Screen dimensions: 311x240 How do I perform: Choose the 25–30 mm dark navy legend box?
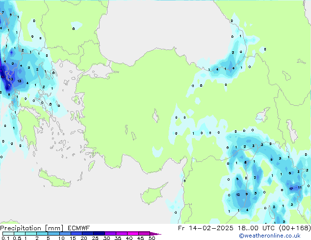99,234
